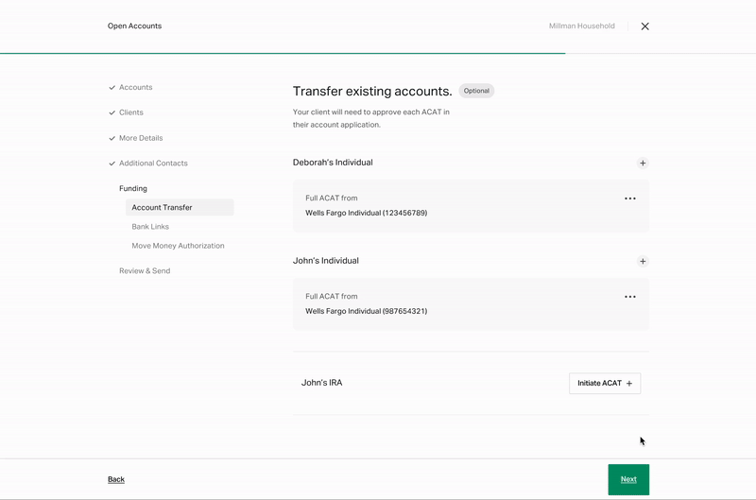This screenshot has width=756, height=500.
Task: Open the options menu for Wells Fargo Individual (987654321)
Action: point(629,297)
